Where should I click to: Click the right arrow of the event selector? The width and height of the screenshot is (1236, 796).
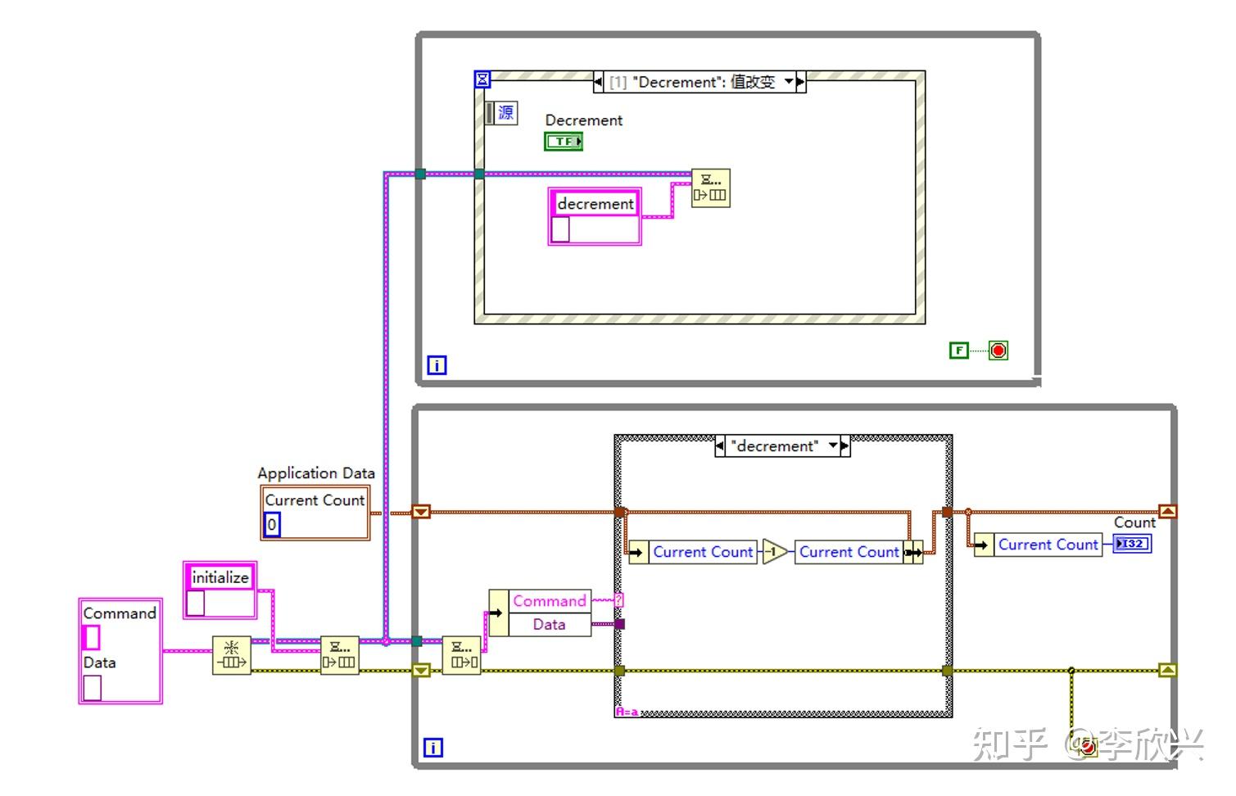(x=799, y=82)
